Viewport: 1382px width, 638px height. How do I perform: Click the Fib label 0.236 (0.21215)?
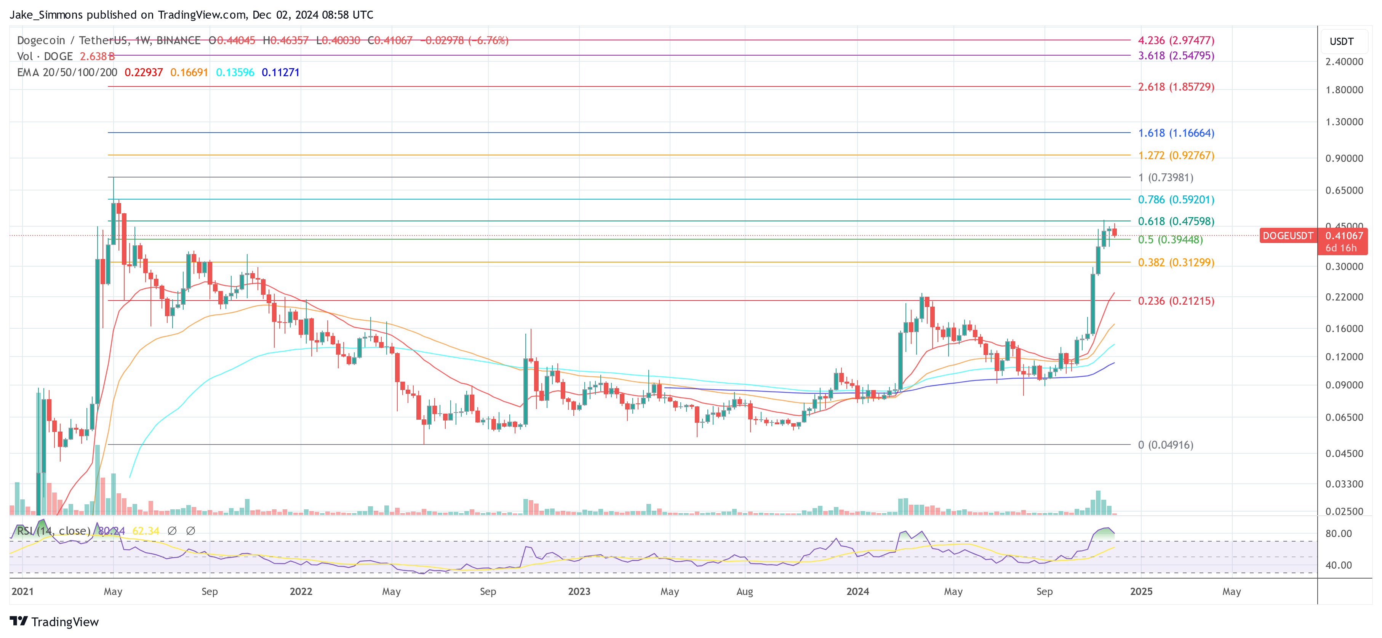click(1176, 301)
